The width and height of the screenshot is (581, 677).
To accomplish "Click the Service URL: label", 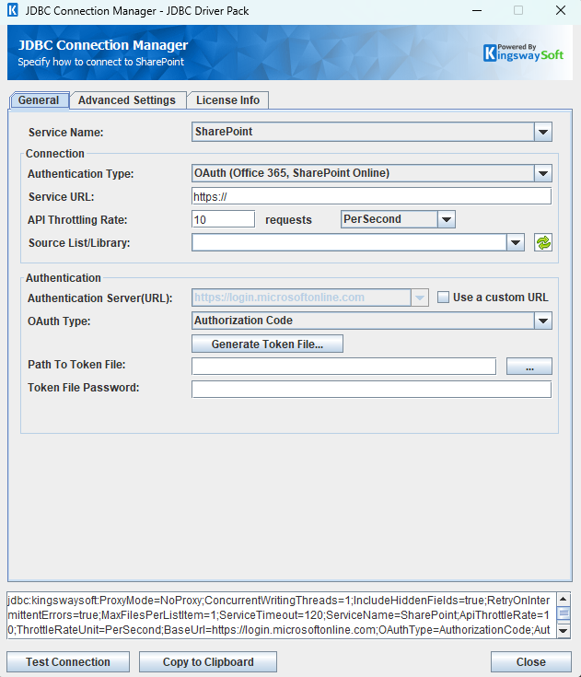I will pos(62,197).
